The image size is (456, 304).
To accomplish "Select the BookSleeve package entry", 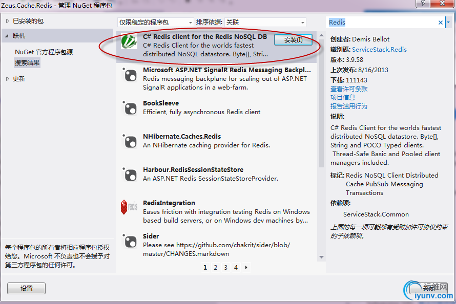I will (x=217, y=112).
